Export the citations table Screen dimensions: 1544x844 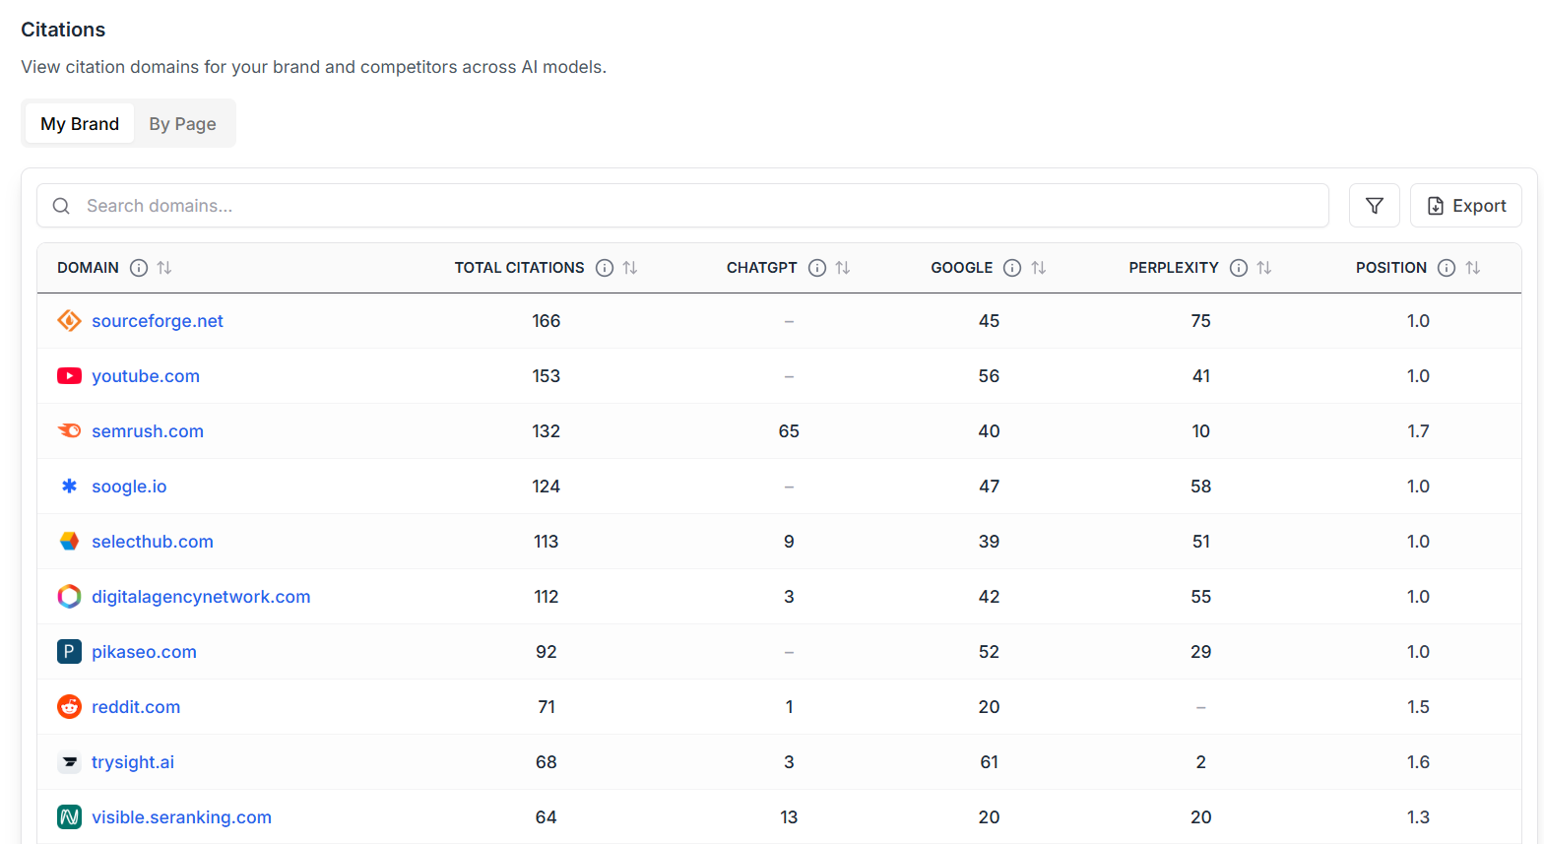1465,206
